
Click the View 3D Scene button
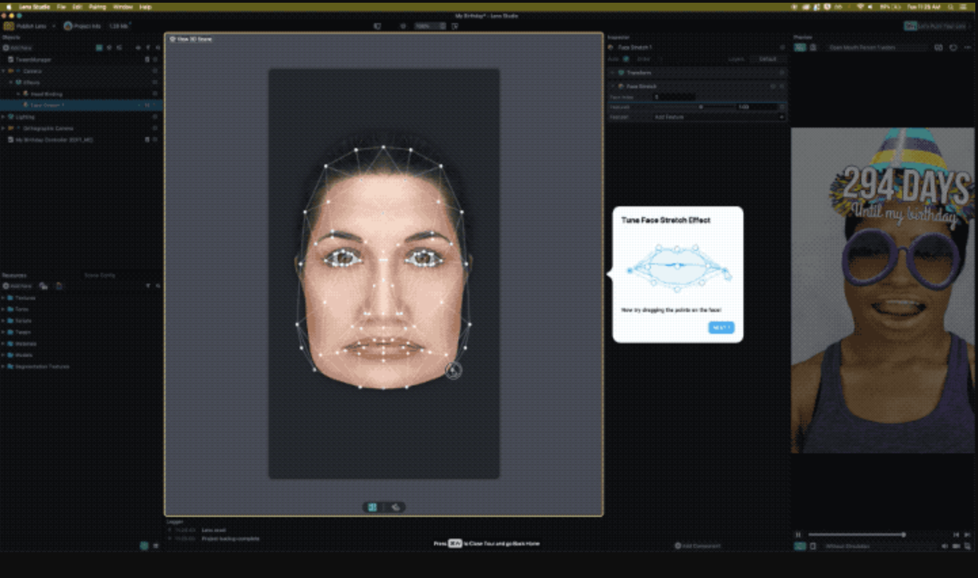(191, 39)
